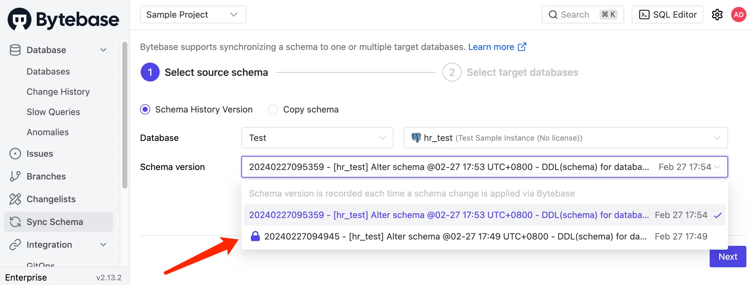
Task: Click the Next button
Action: (x=728, y=257)
